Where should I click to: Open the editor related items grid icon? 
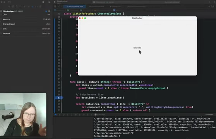point(55,7)
